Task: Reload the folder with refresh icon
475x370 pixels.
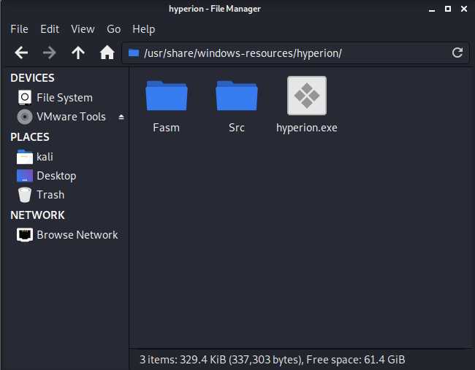Action: (x=457, y=53)
